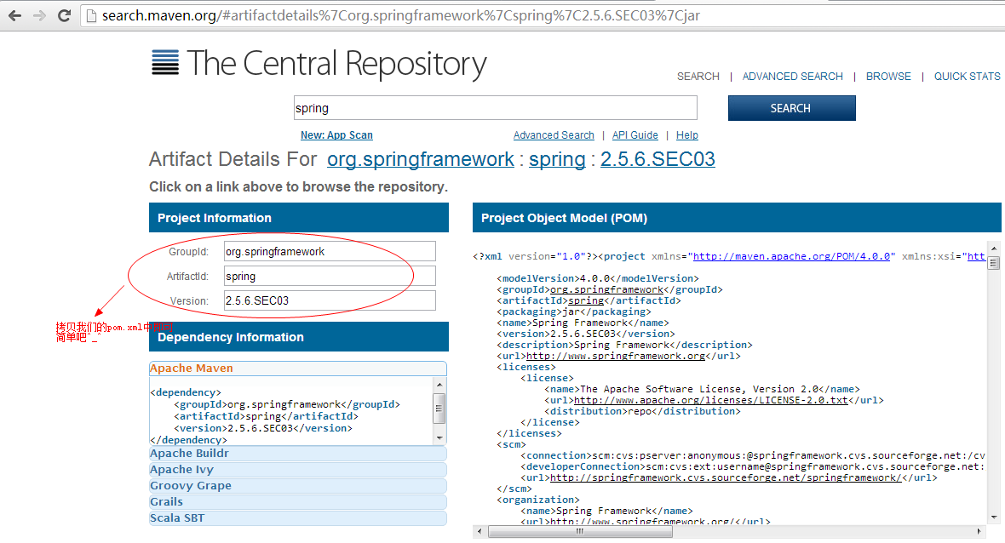Viewport: 1005px width, 543px height.
Task: Click the spring link in POM artifactId
Action: coord(586,300)
